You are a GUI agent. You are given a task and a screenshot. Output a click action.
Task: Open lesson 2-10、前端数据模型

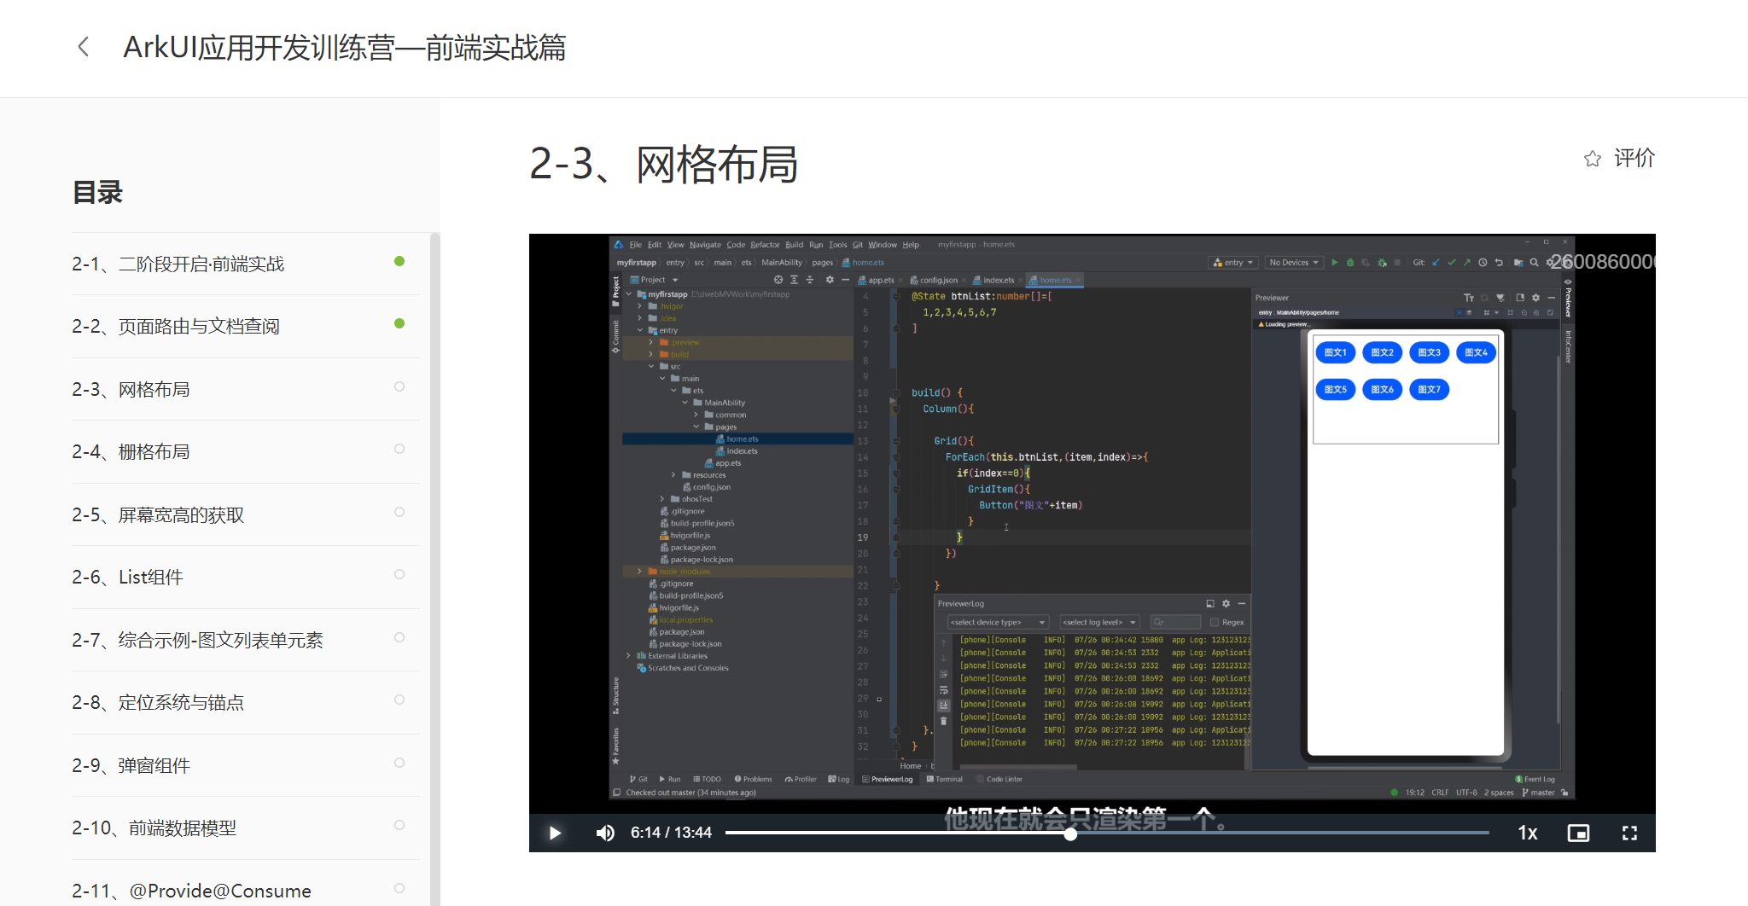point(246,828)
